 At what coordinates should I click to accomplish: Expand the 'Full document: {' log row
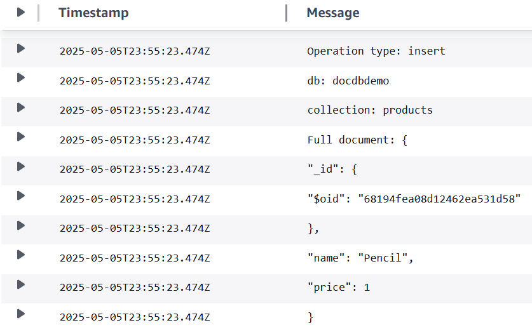21,136
